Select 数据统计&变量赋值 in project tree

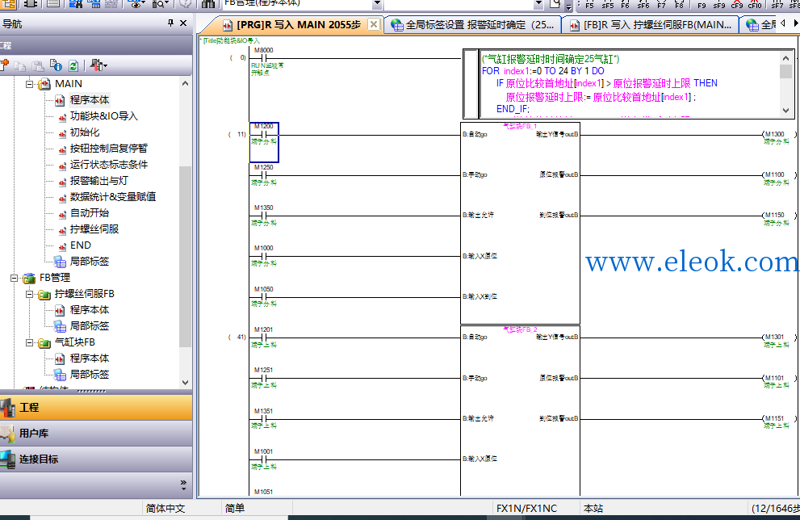point(113,197)
